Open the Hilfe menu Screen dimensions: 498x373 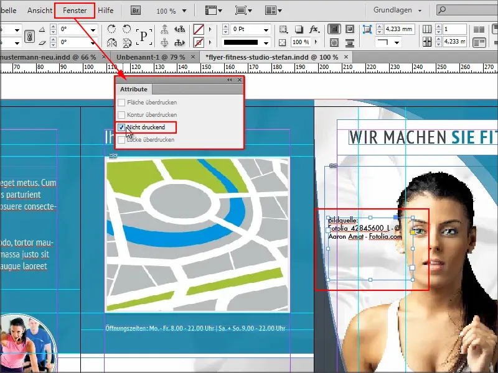point(105,11)
